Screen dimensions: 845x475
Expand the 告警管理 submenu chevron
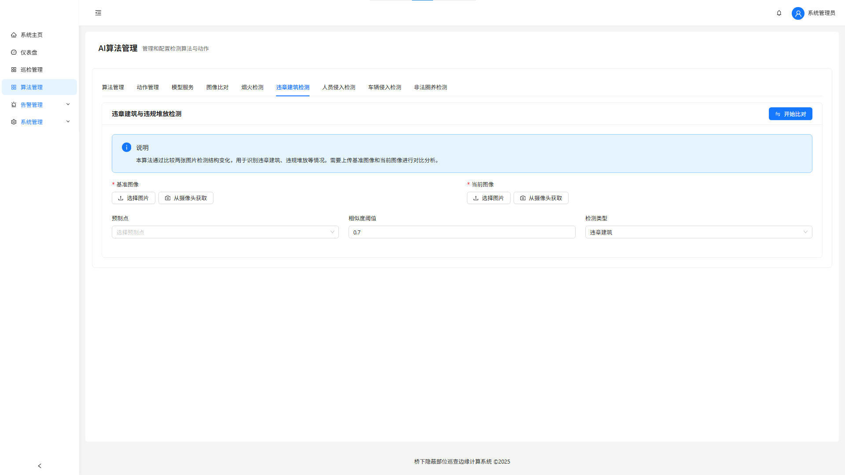point(68,104)
